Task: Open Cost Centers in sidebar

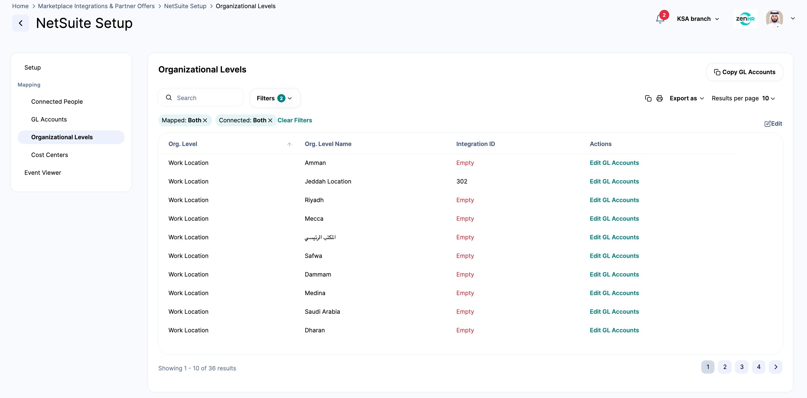Action: tap(49, 155)
